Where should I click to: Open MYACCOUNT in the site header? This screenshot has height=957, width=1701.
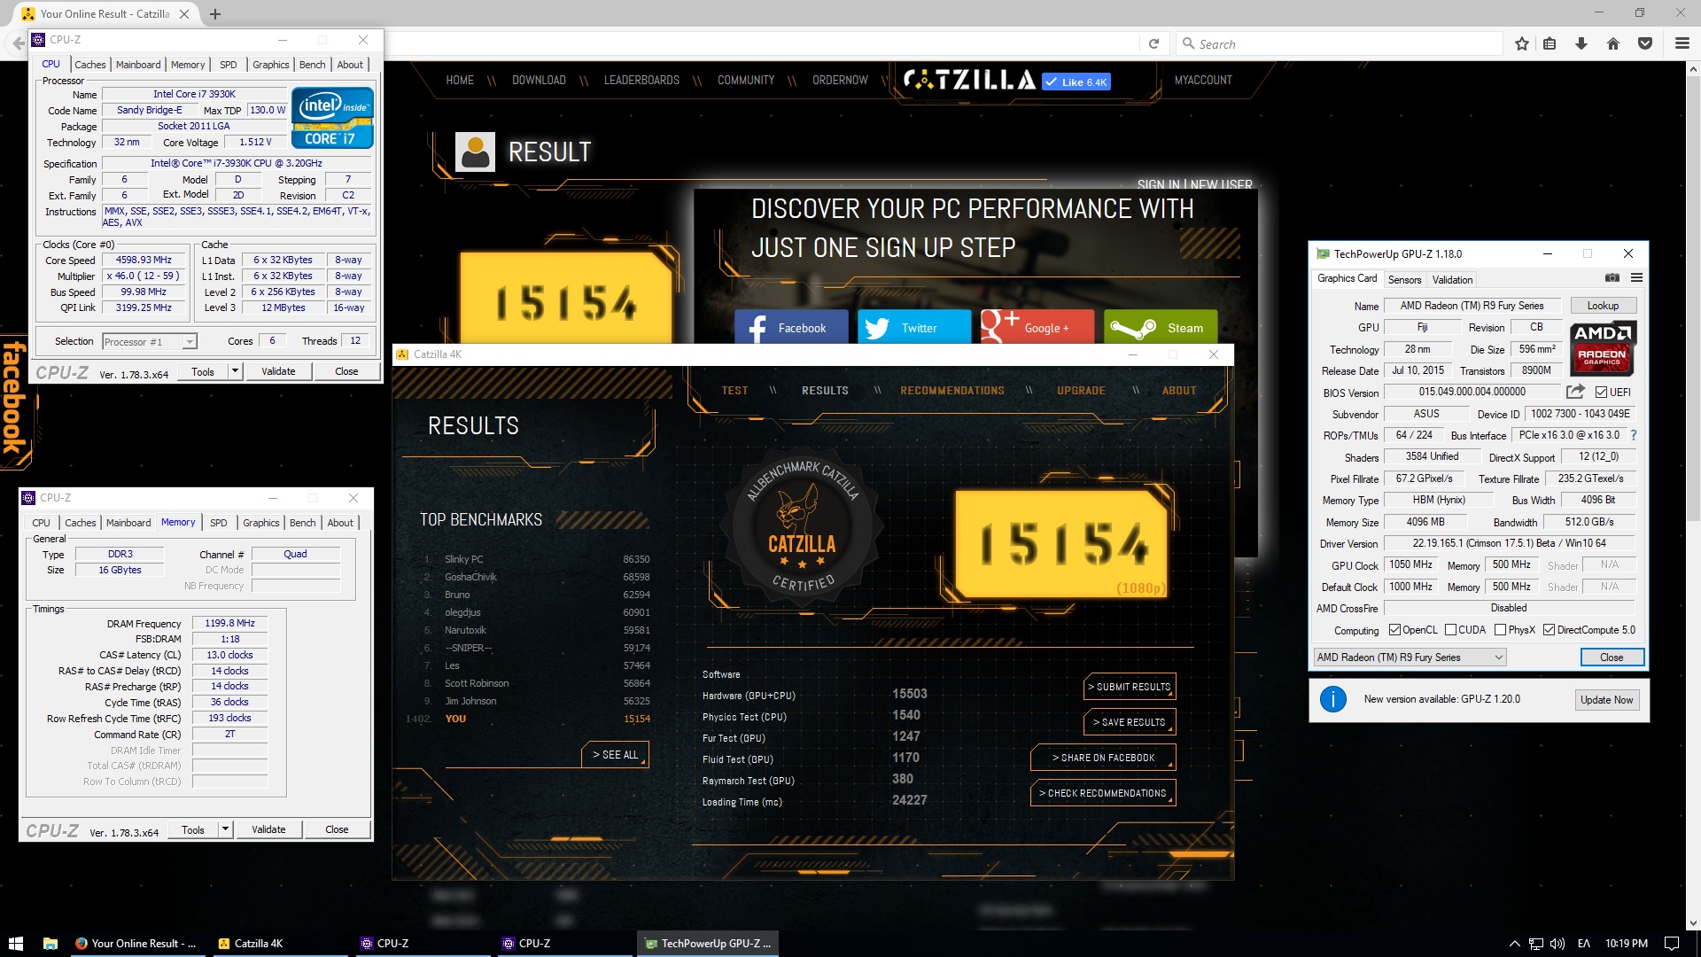tap(1203, 81)
